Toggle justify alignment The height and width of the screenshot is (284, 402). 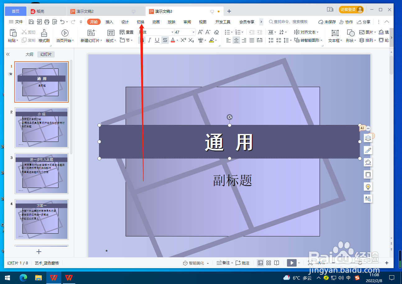pos(252,40)
